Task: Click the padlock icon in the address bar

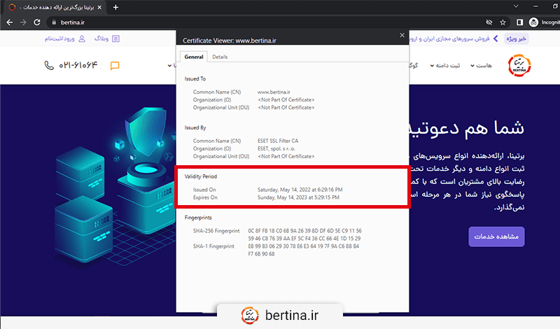Action: 54,22
